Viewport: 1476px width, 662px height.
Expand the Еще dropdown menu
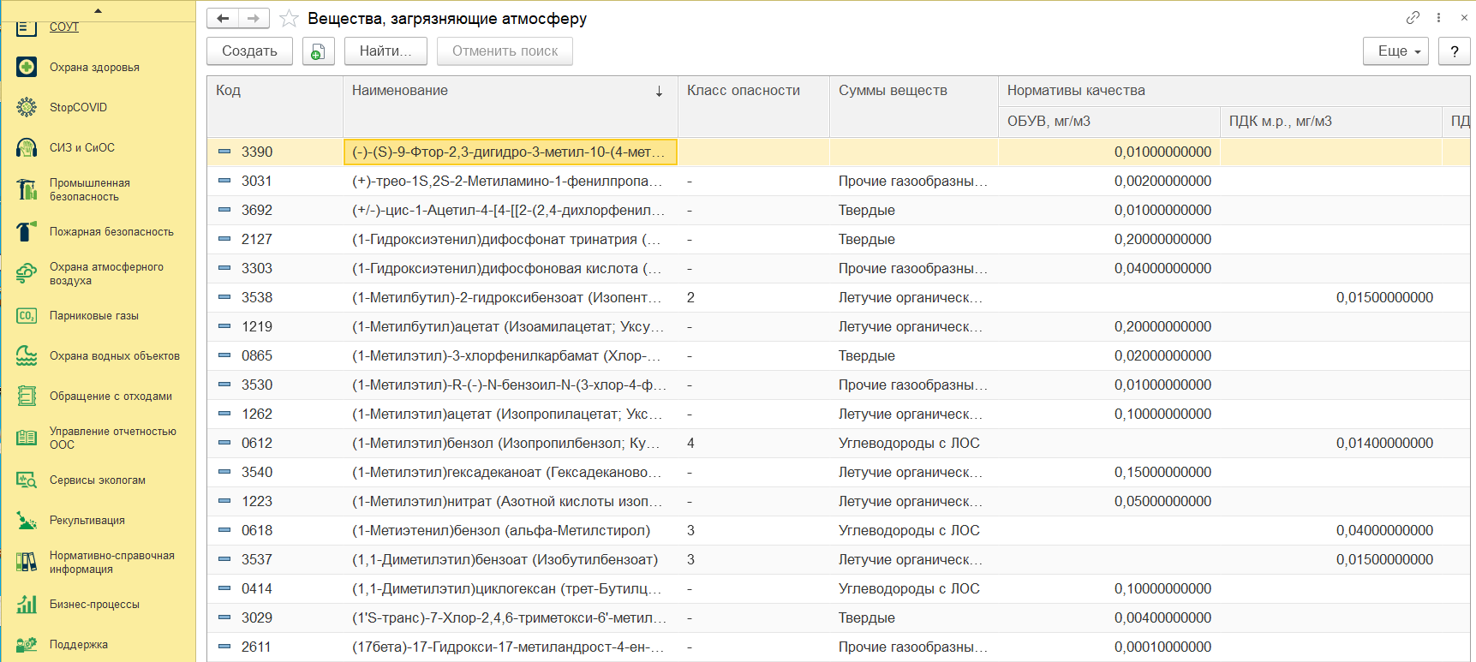[1395, 51]
